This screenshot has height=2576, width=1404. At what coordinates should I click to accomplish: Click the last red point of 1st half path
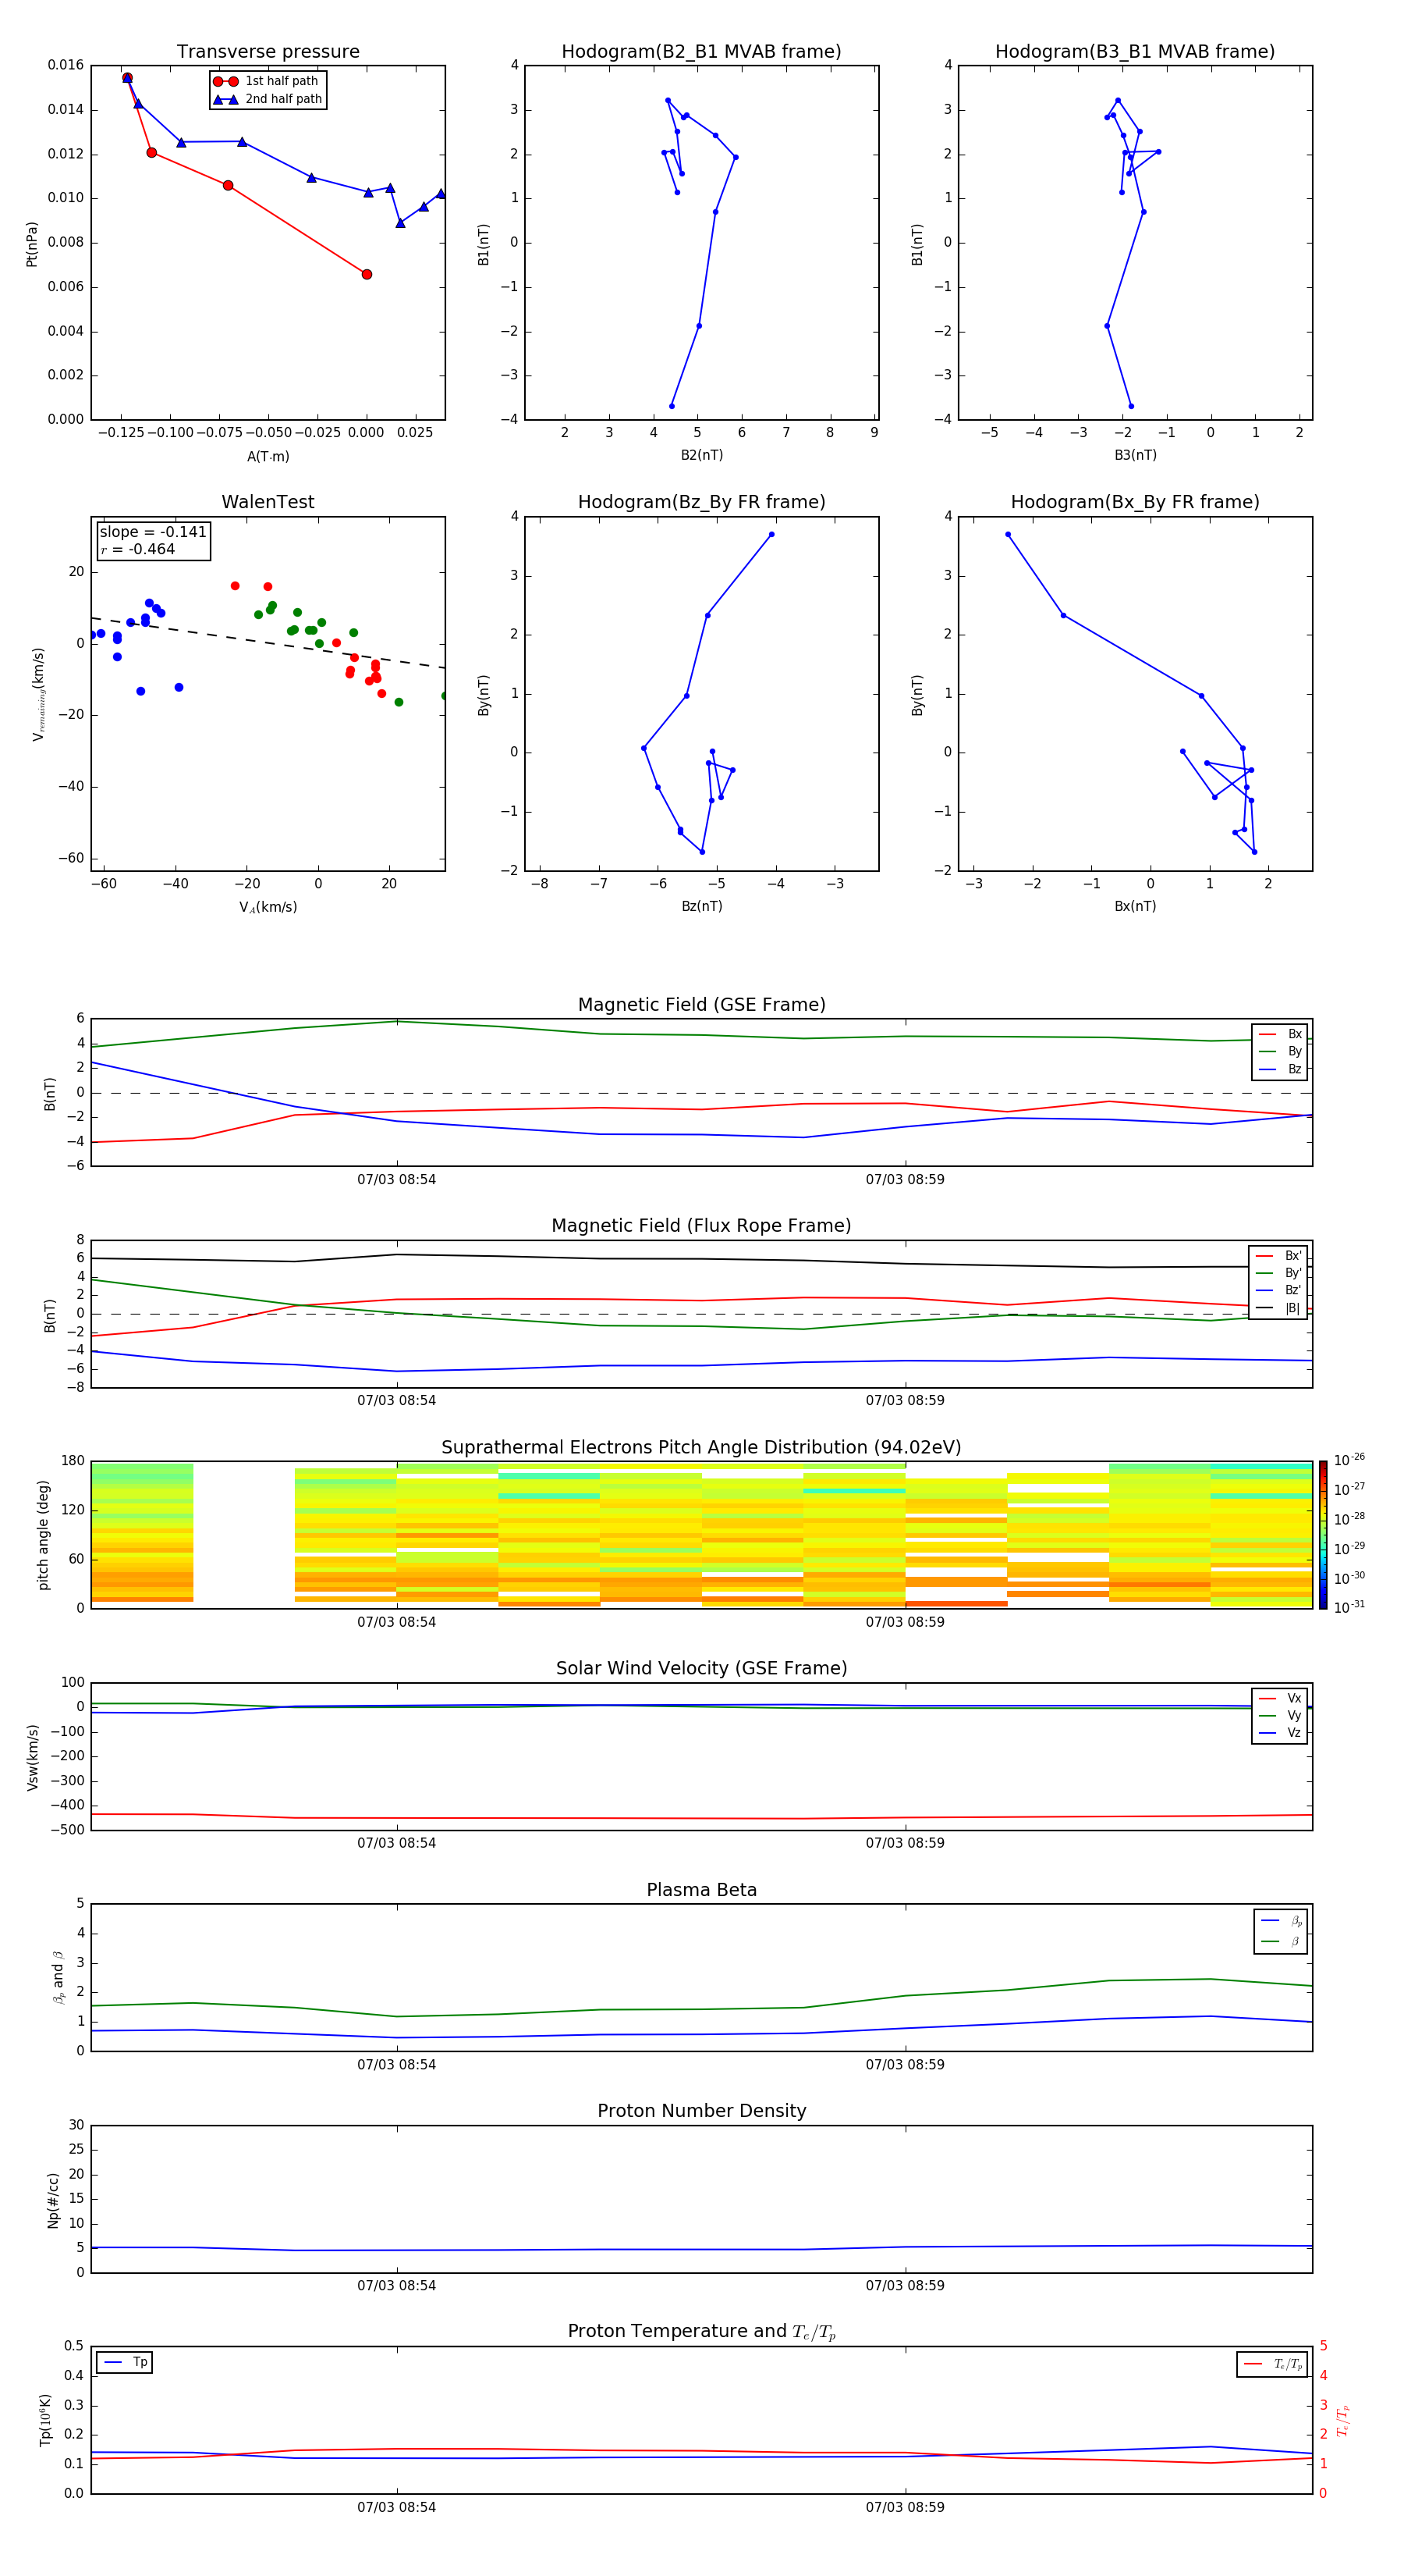tap(367, 274)
